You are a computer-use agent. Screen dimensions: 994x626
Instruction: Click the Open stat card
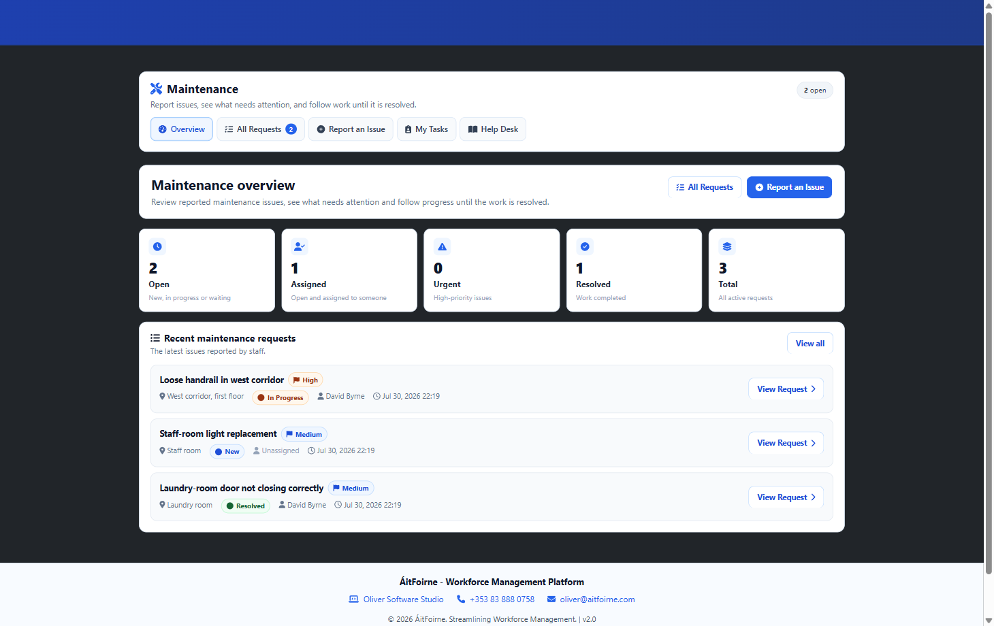(x=207, y=270)
